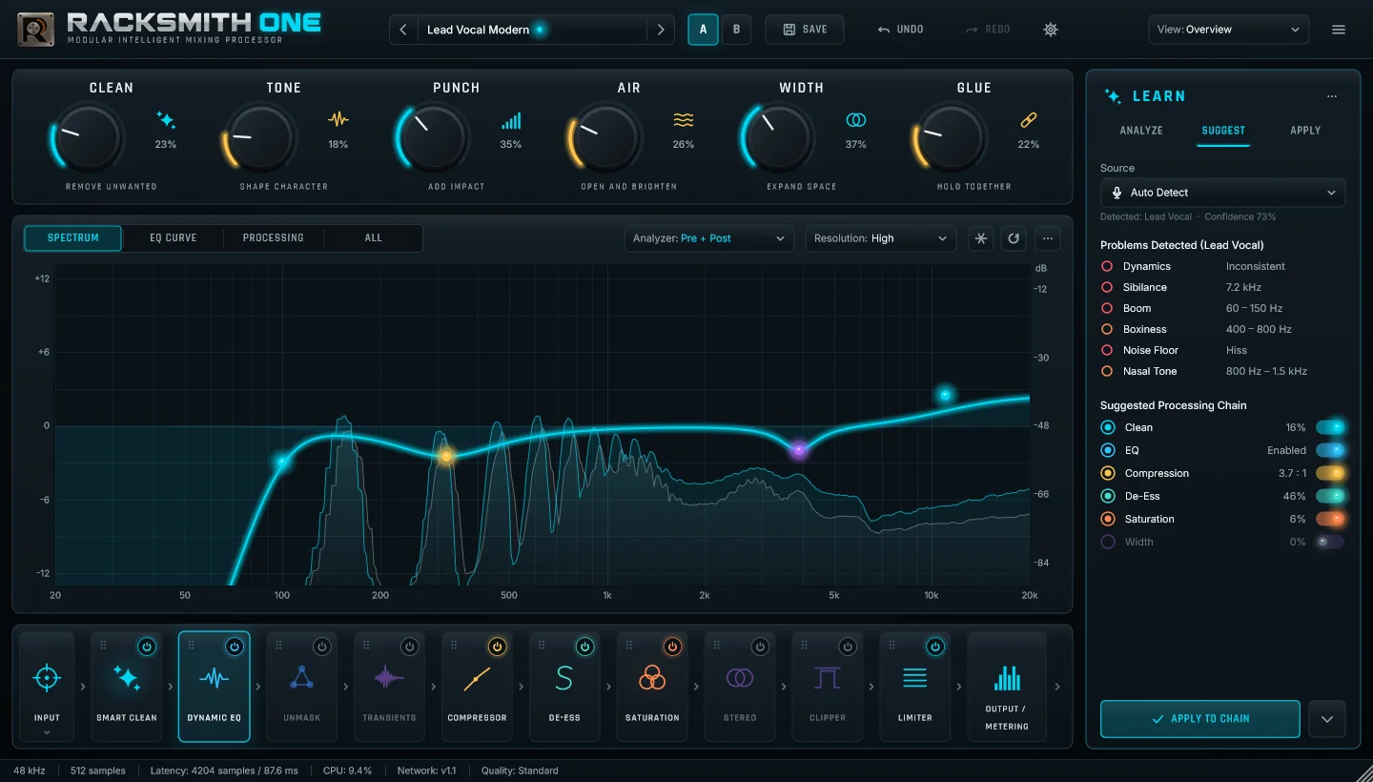
Task: Select the Unmask module
Action: coord(302,687)
